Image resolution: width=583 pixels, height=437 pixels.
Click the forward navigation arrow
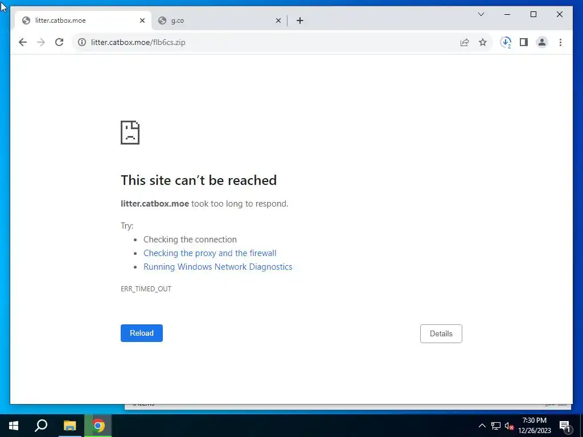pos(41,42)
